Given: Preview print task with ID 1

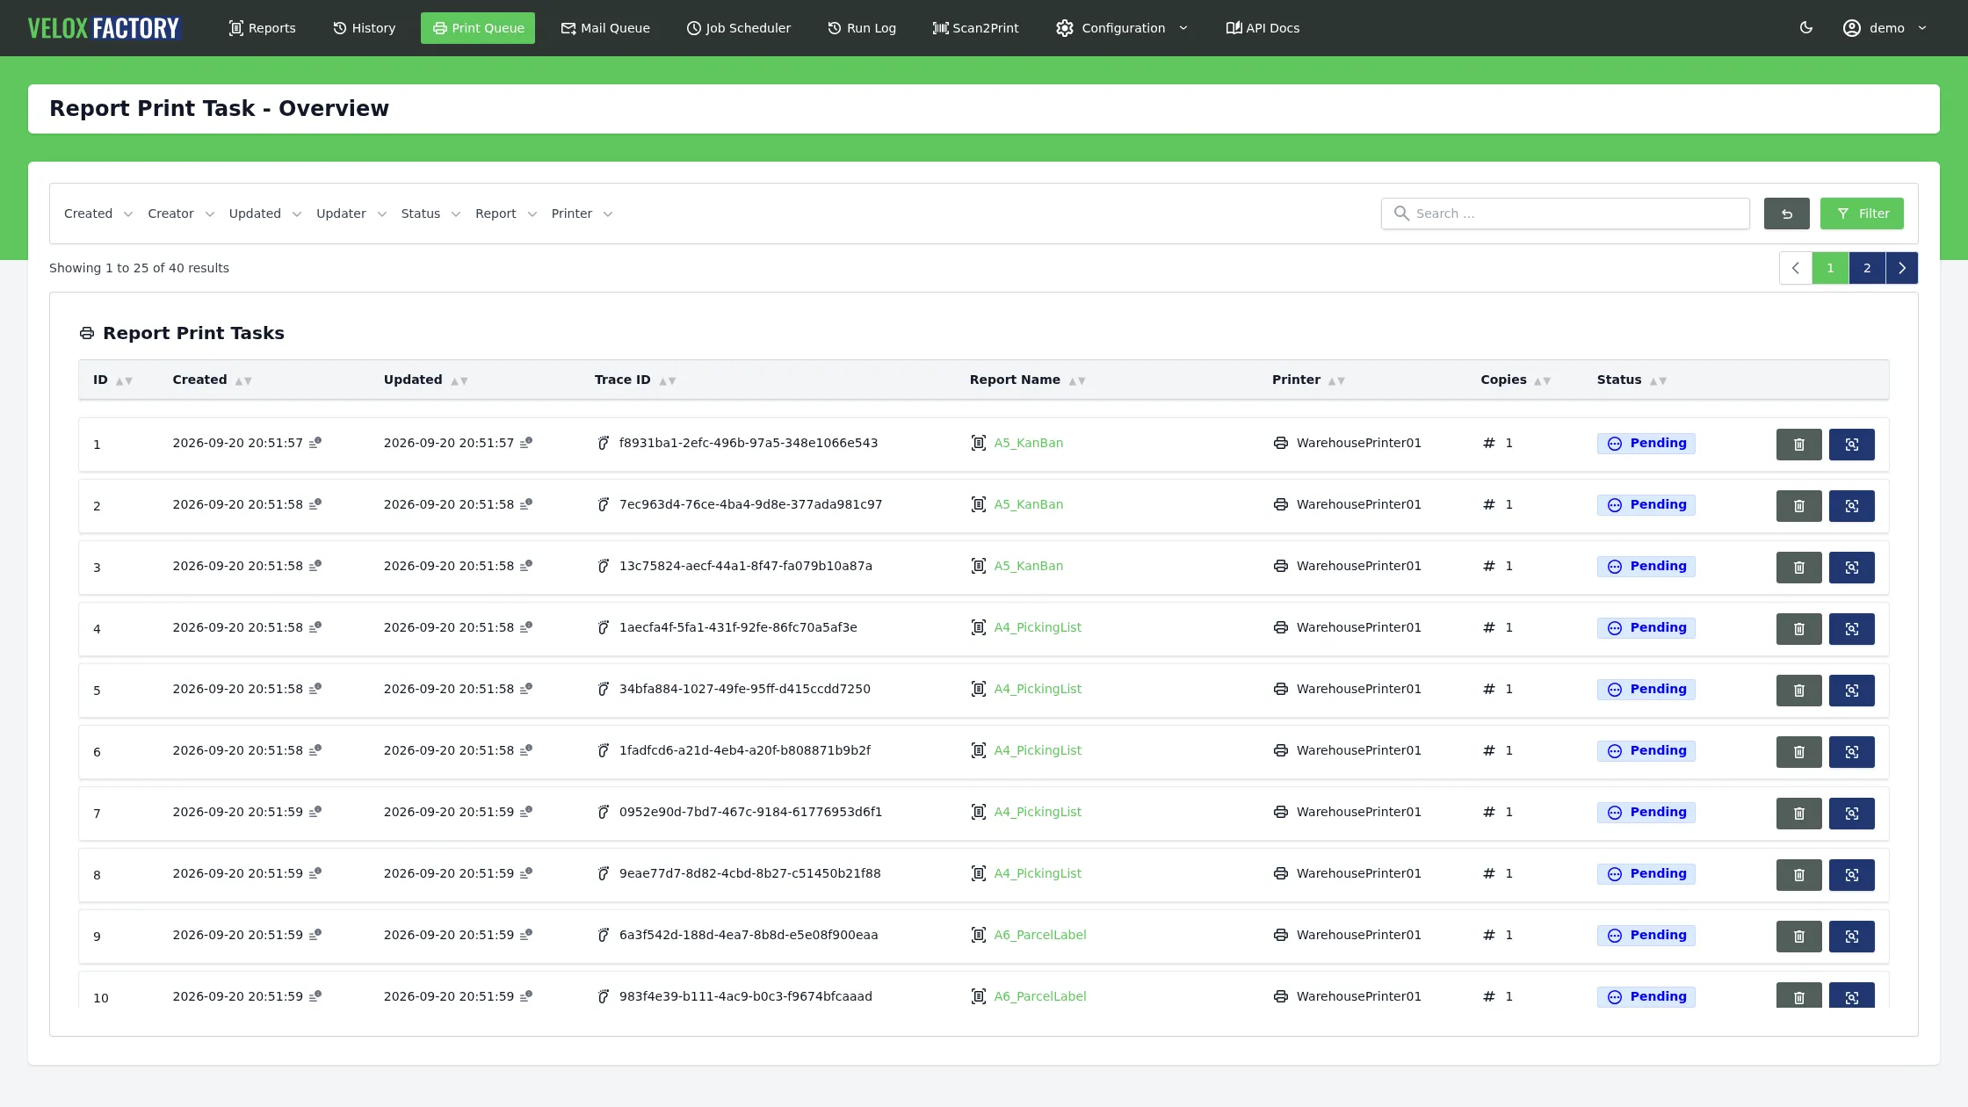Looking at the screenshot, I should pyautogui.click(x=1851, y=445).
